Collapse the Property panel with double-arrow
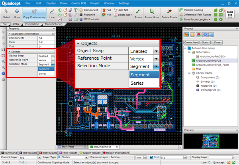This screenshot has width=239, height=165. [x=54, y=29]
